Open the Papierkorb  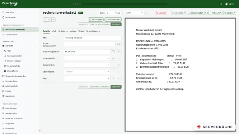[x=10, y=96]
